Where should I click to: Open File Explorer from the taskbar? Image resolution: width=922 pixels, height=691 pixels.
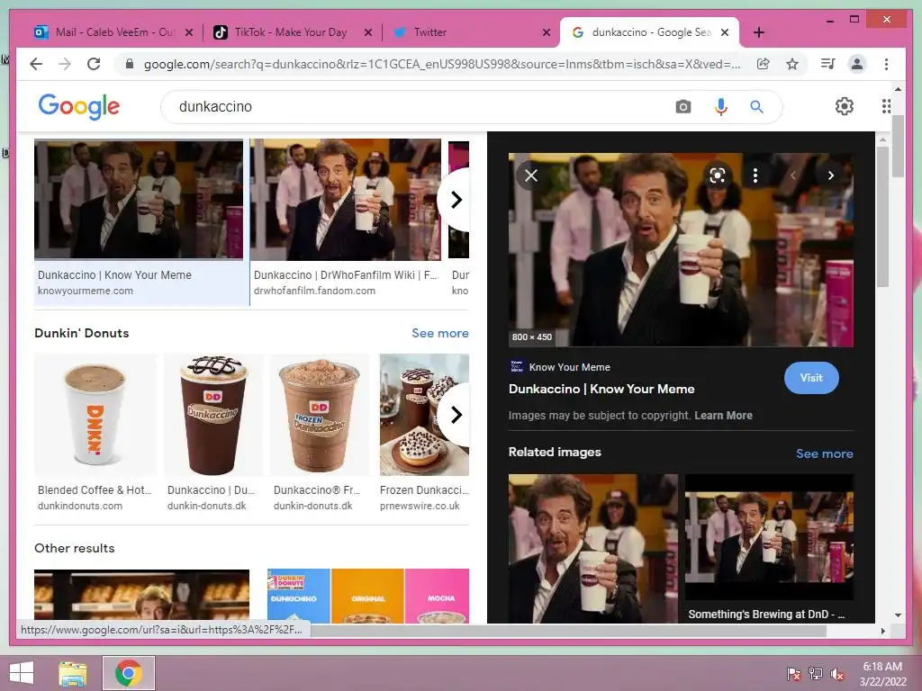click(73, 673)
